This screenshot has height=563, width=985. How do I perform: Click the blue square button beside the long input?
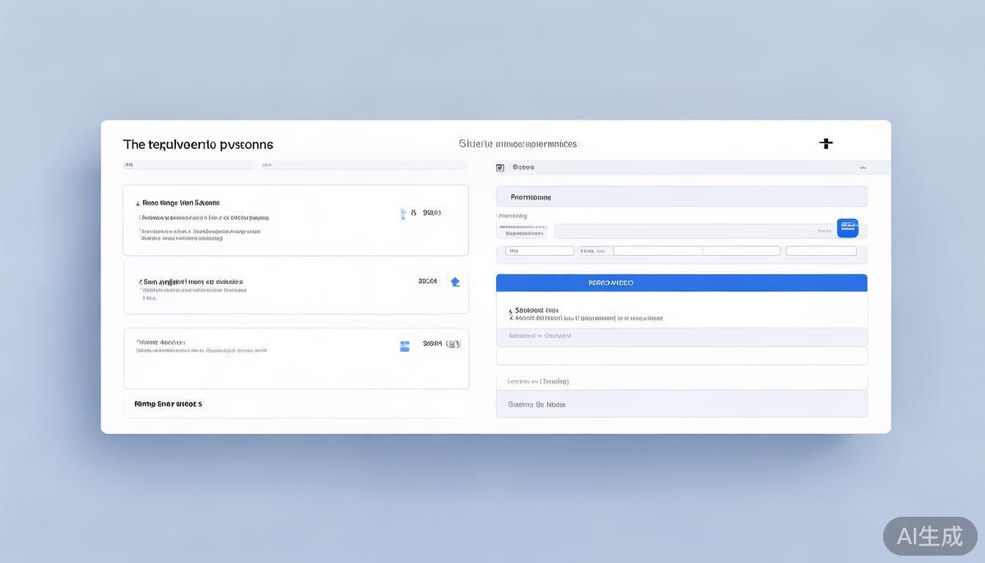click(x=847, y=228)
